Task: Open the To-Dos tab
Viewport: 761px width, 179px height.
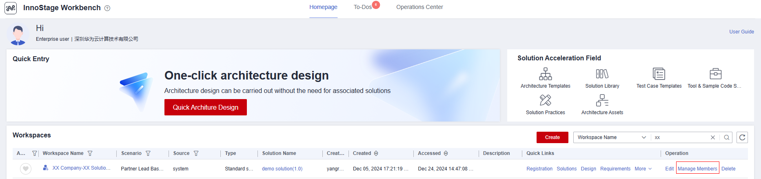Action: [362, 7]
